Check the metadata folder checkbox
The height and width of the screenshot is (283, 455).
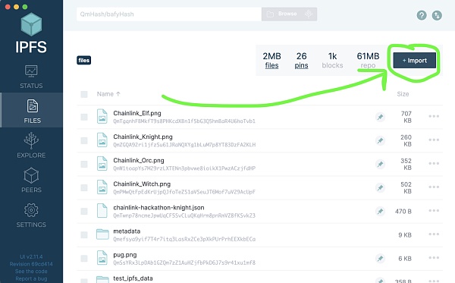pos(84,234)
